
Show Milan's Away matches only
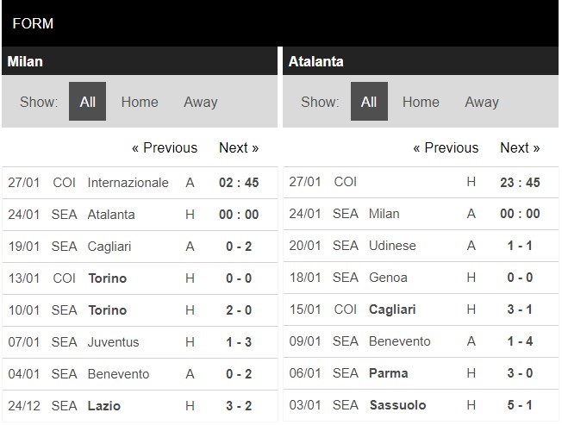point(200,102)
